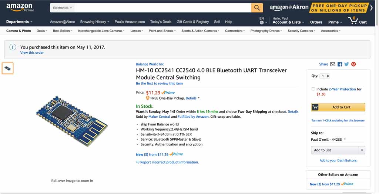Open the Maker Central seller link
This screenshot has width=379, height=194.
[x=159, y=117]
